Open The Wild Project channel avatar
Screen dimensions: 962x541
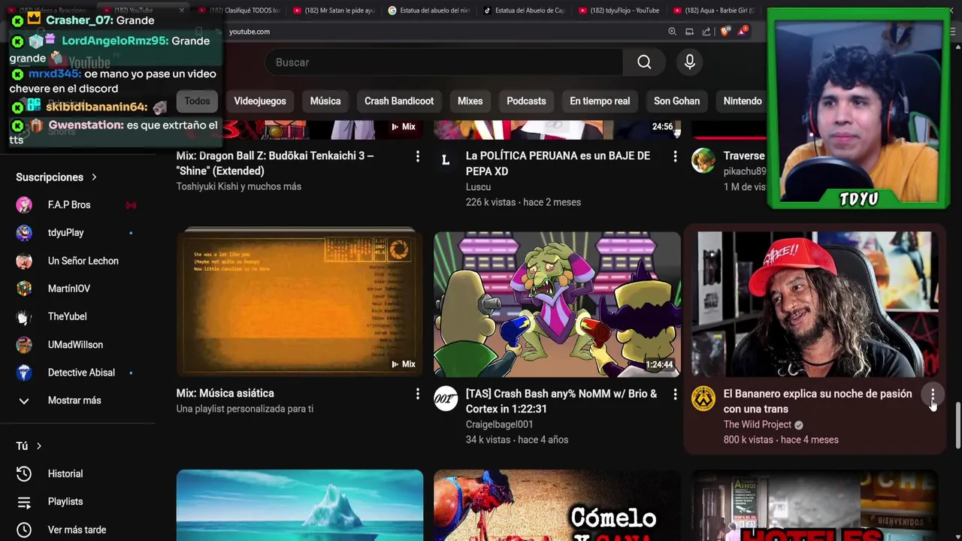click(x=703, y=399)
